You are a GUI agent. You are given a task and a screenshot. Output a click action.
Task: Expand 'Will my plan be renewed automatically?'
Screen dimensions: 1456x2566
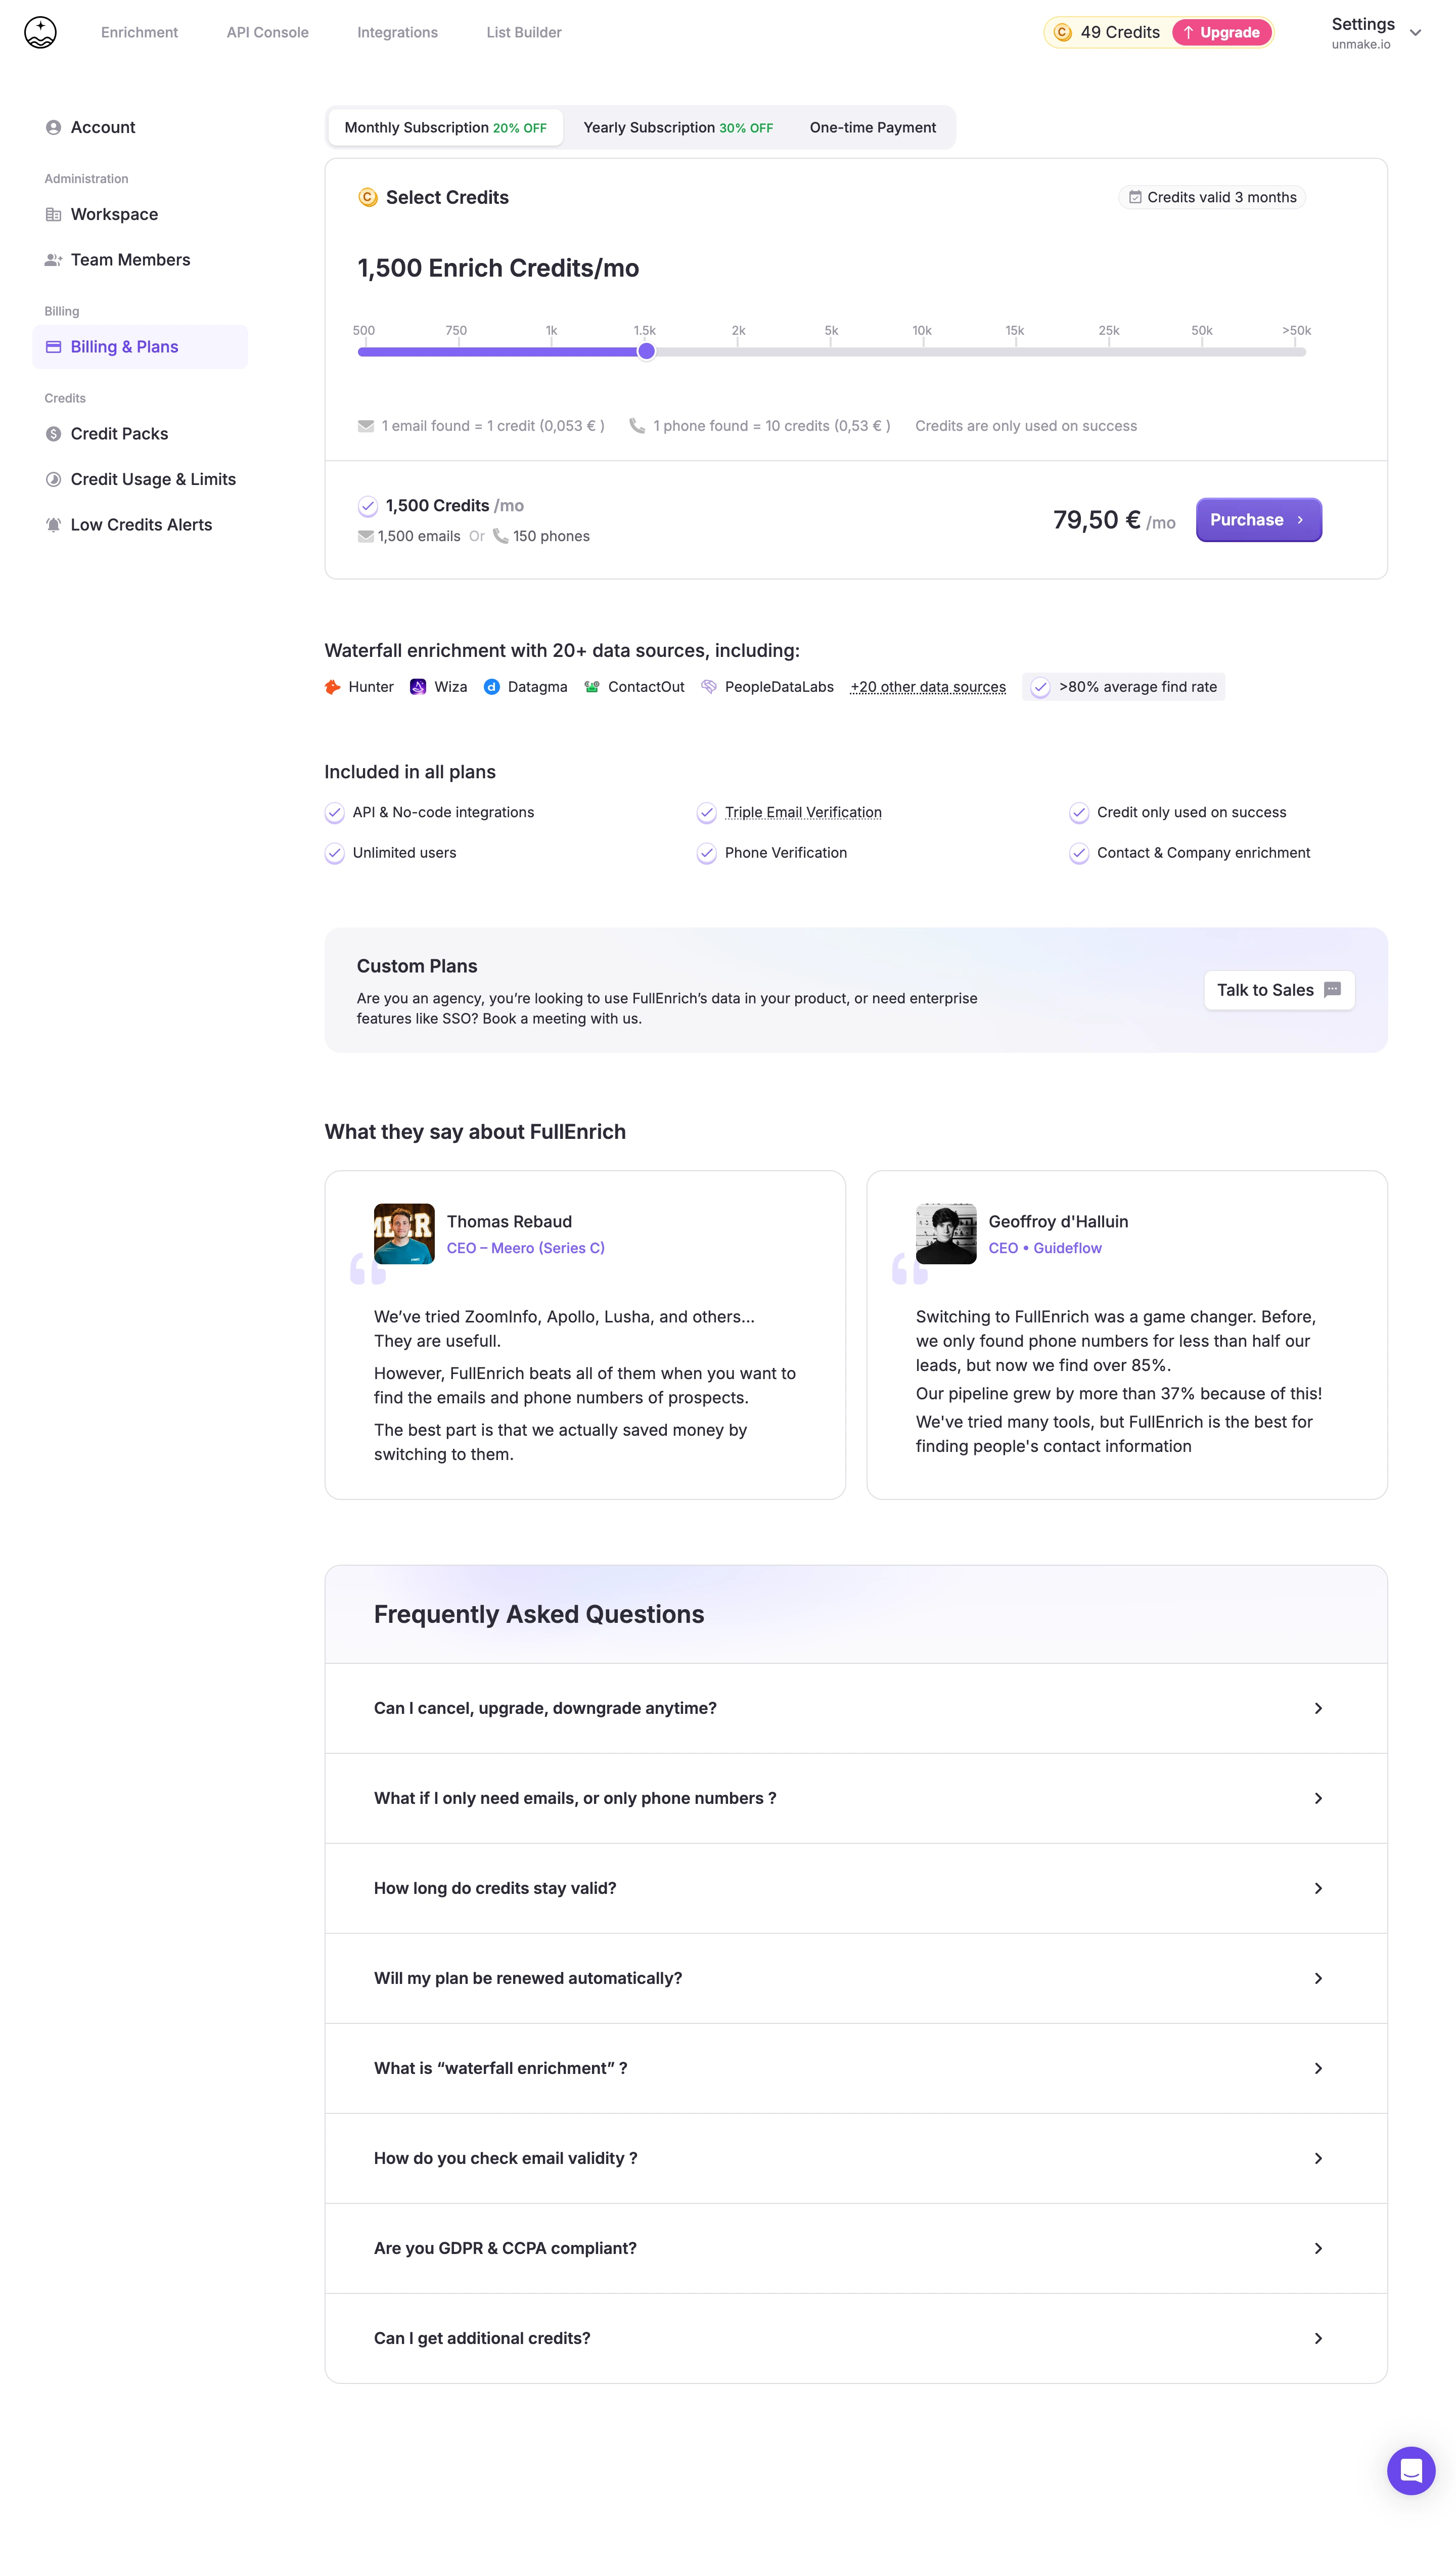click(856, 1979)
